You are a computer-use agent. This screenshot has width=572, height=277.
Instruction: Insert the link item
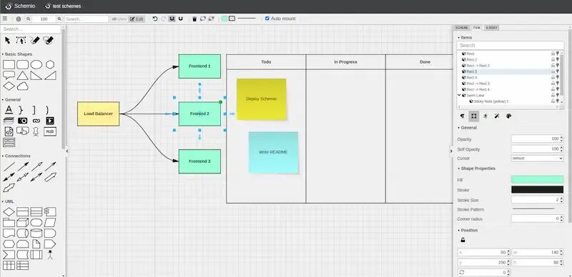(x=36, y=121)
